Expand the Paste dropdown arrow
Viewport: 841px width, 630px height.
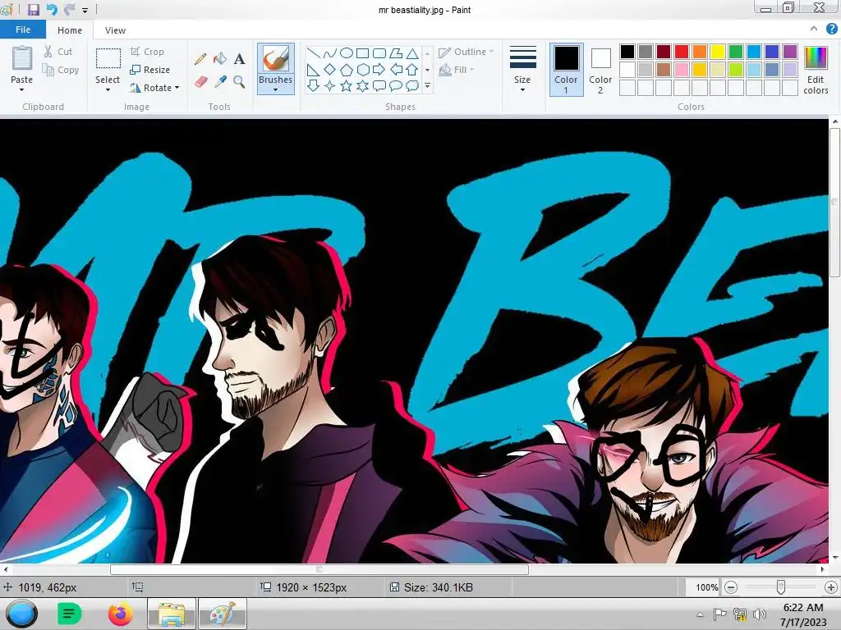pos(21,90)
